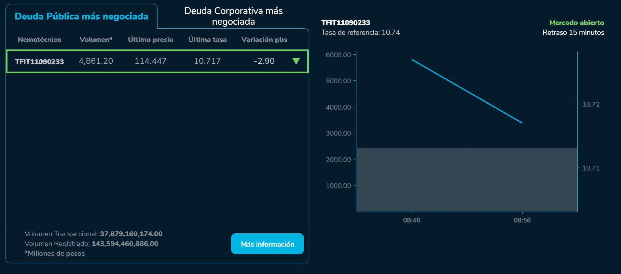621x274 pixels.
Task: Open Deuda Corporativa más negociada tab
Action: [x=233, y=16]
